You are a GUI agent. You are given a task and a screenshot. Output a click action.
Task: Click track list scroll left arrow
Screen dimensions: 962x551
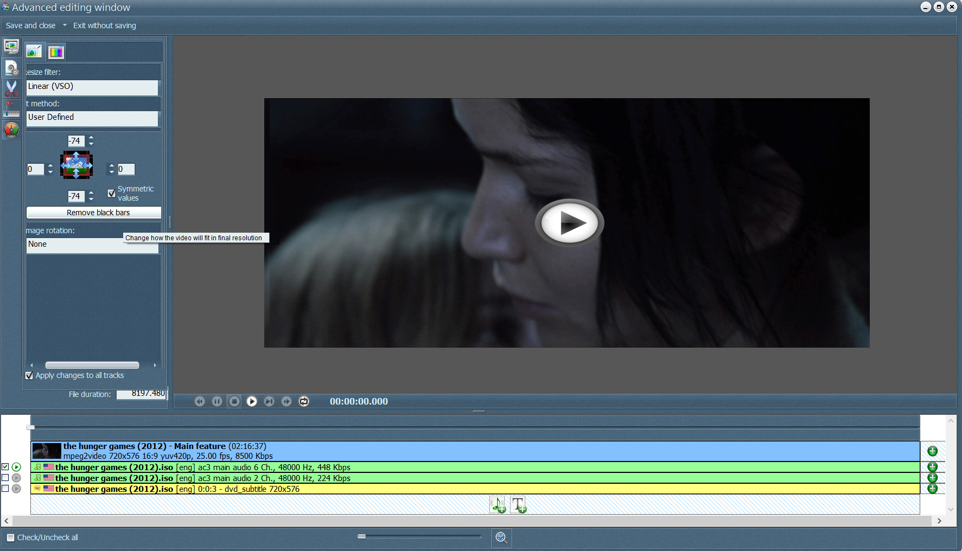tap(7, 521)
